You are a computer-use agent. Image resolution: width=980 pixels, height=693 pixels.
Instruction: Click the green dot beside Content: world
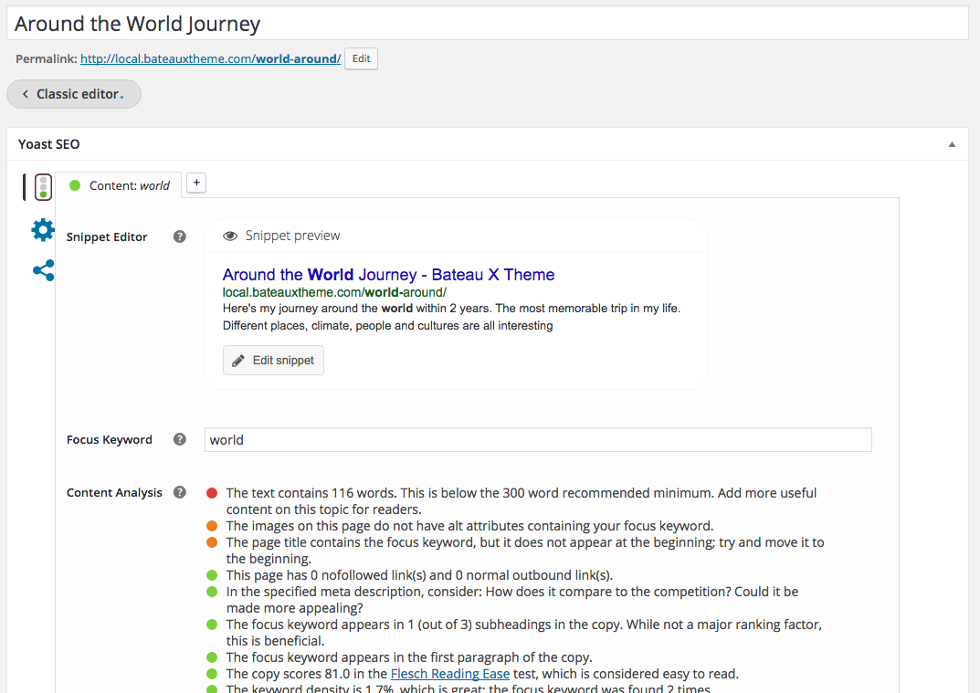click(75, 185)
